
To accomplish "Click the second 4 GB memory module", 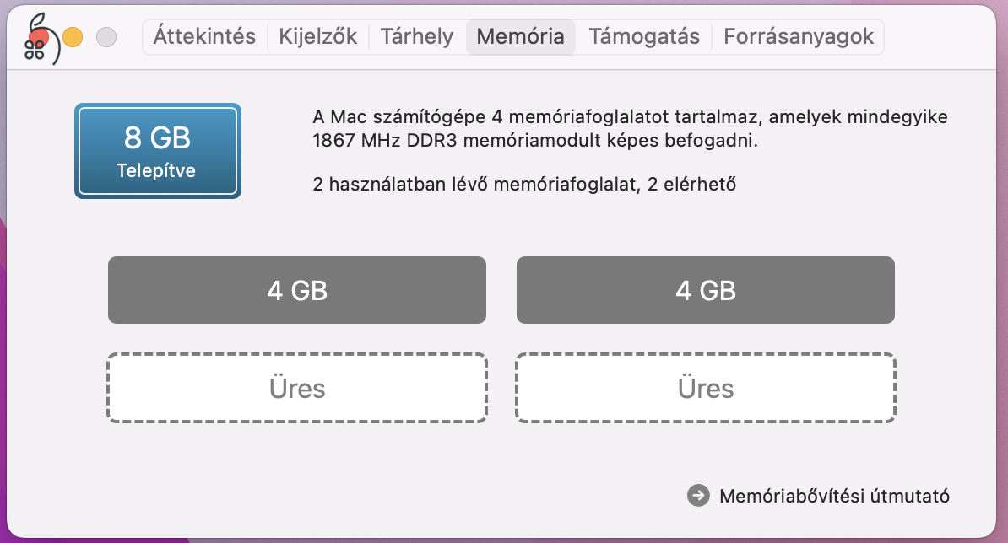I will [x=705, y=289].
